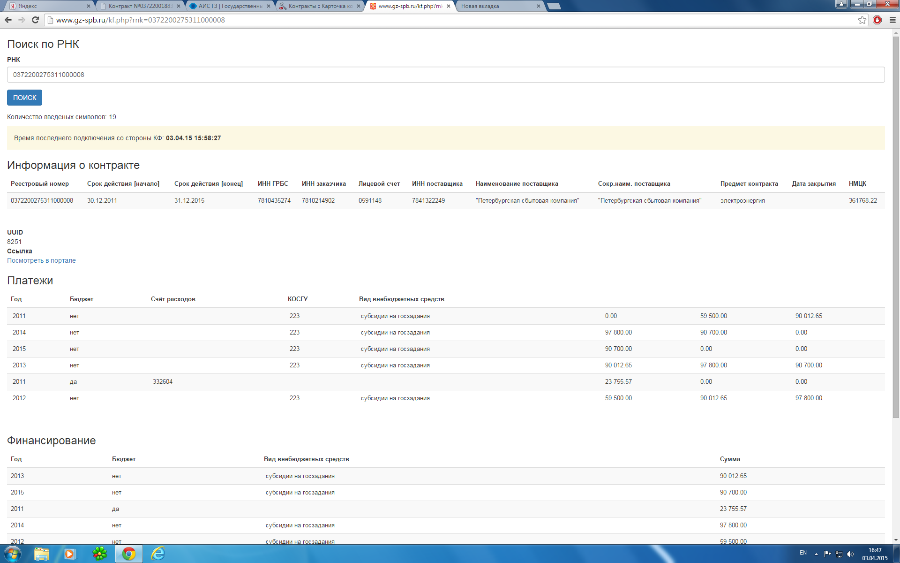
Task: Open Windows Explorer folder in taskbar
Action: [x=42, y=554]
